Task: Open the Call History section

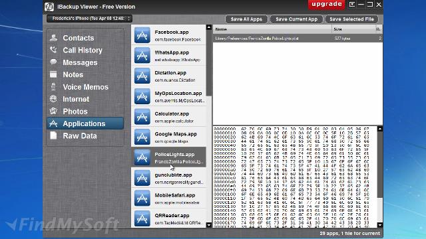Action: pos(85,50)
